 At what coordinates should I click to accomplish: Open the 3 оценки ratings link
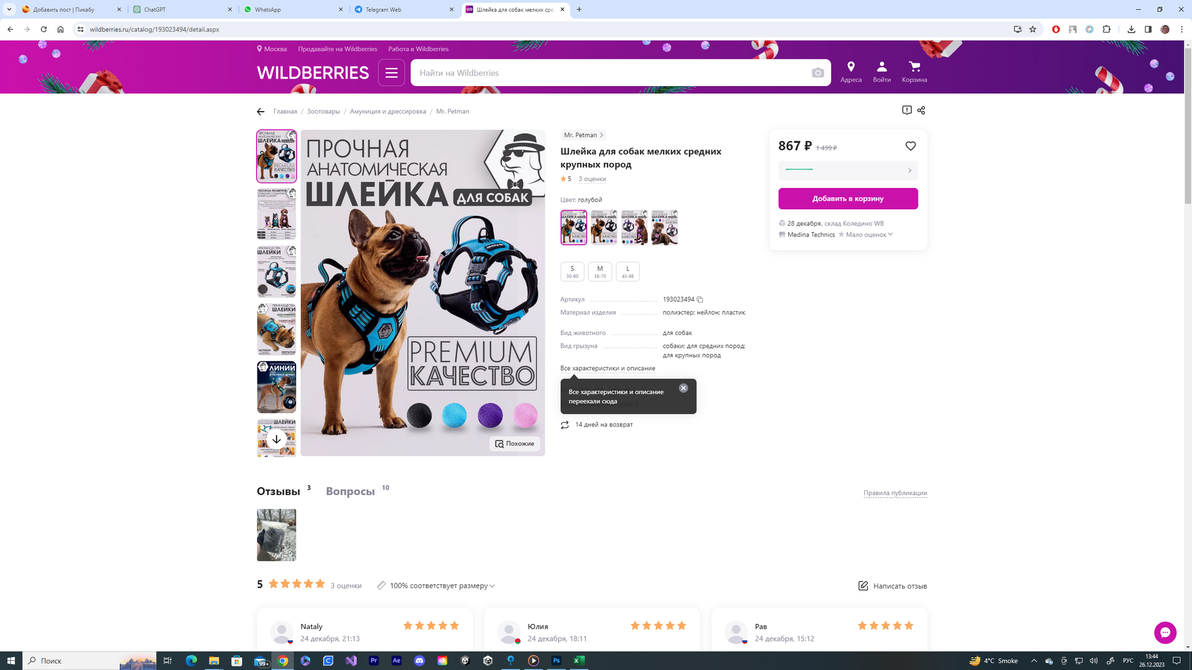(x=592, y=179)
